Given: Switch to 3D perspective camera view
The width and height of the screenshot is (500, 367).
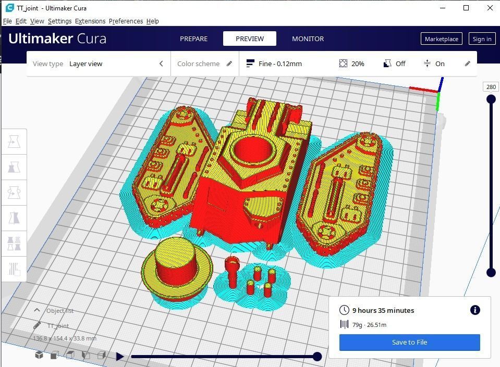Looking at the screenshot, I should [x=39, y=355].
